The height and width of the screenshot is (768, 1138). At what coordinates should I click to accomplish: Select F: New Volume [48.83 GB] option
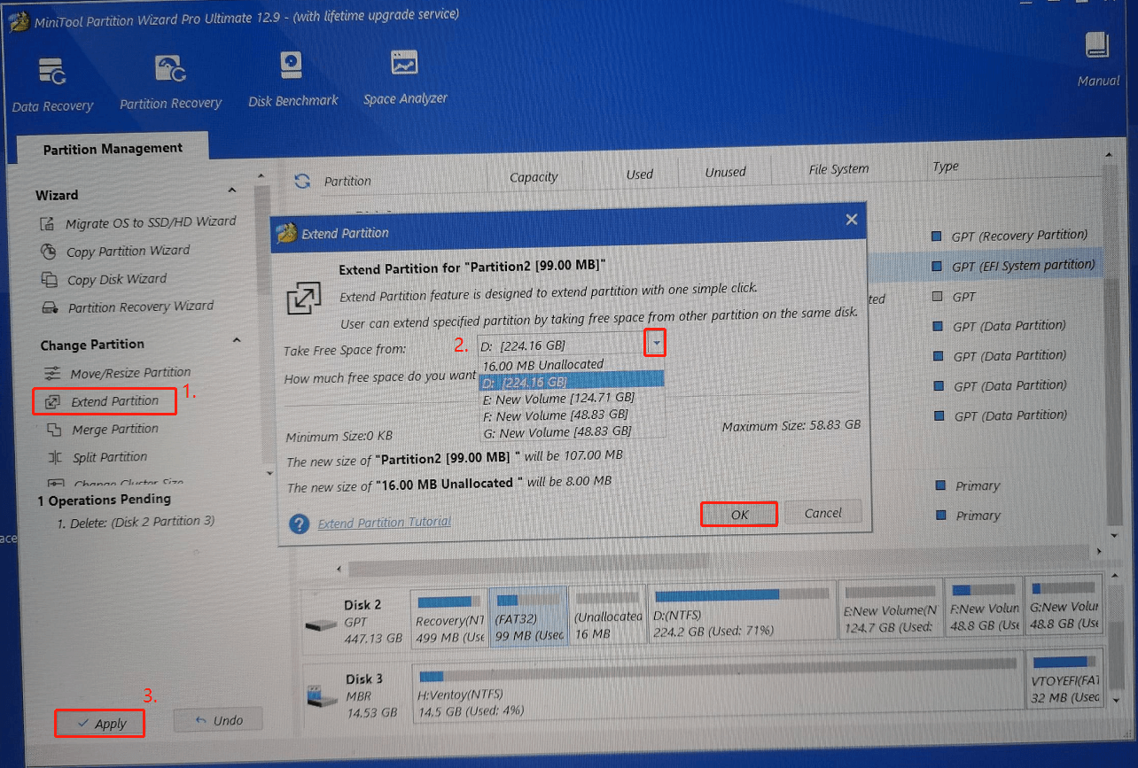571,415
